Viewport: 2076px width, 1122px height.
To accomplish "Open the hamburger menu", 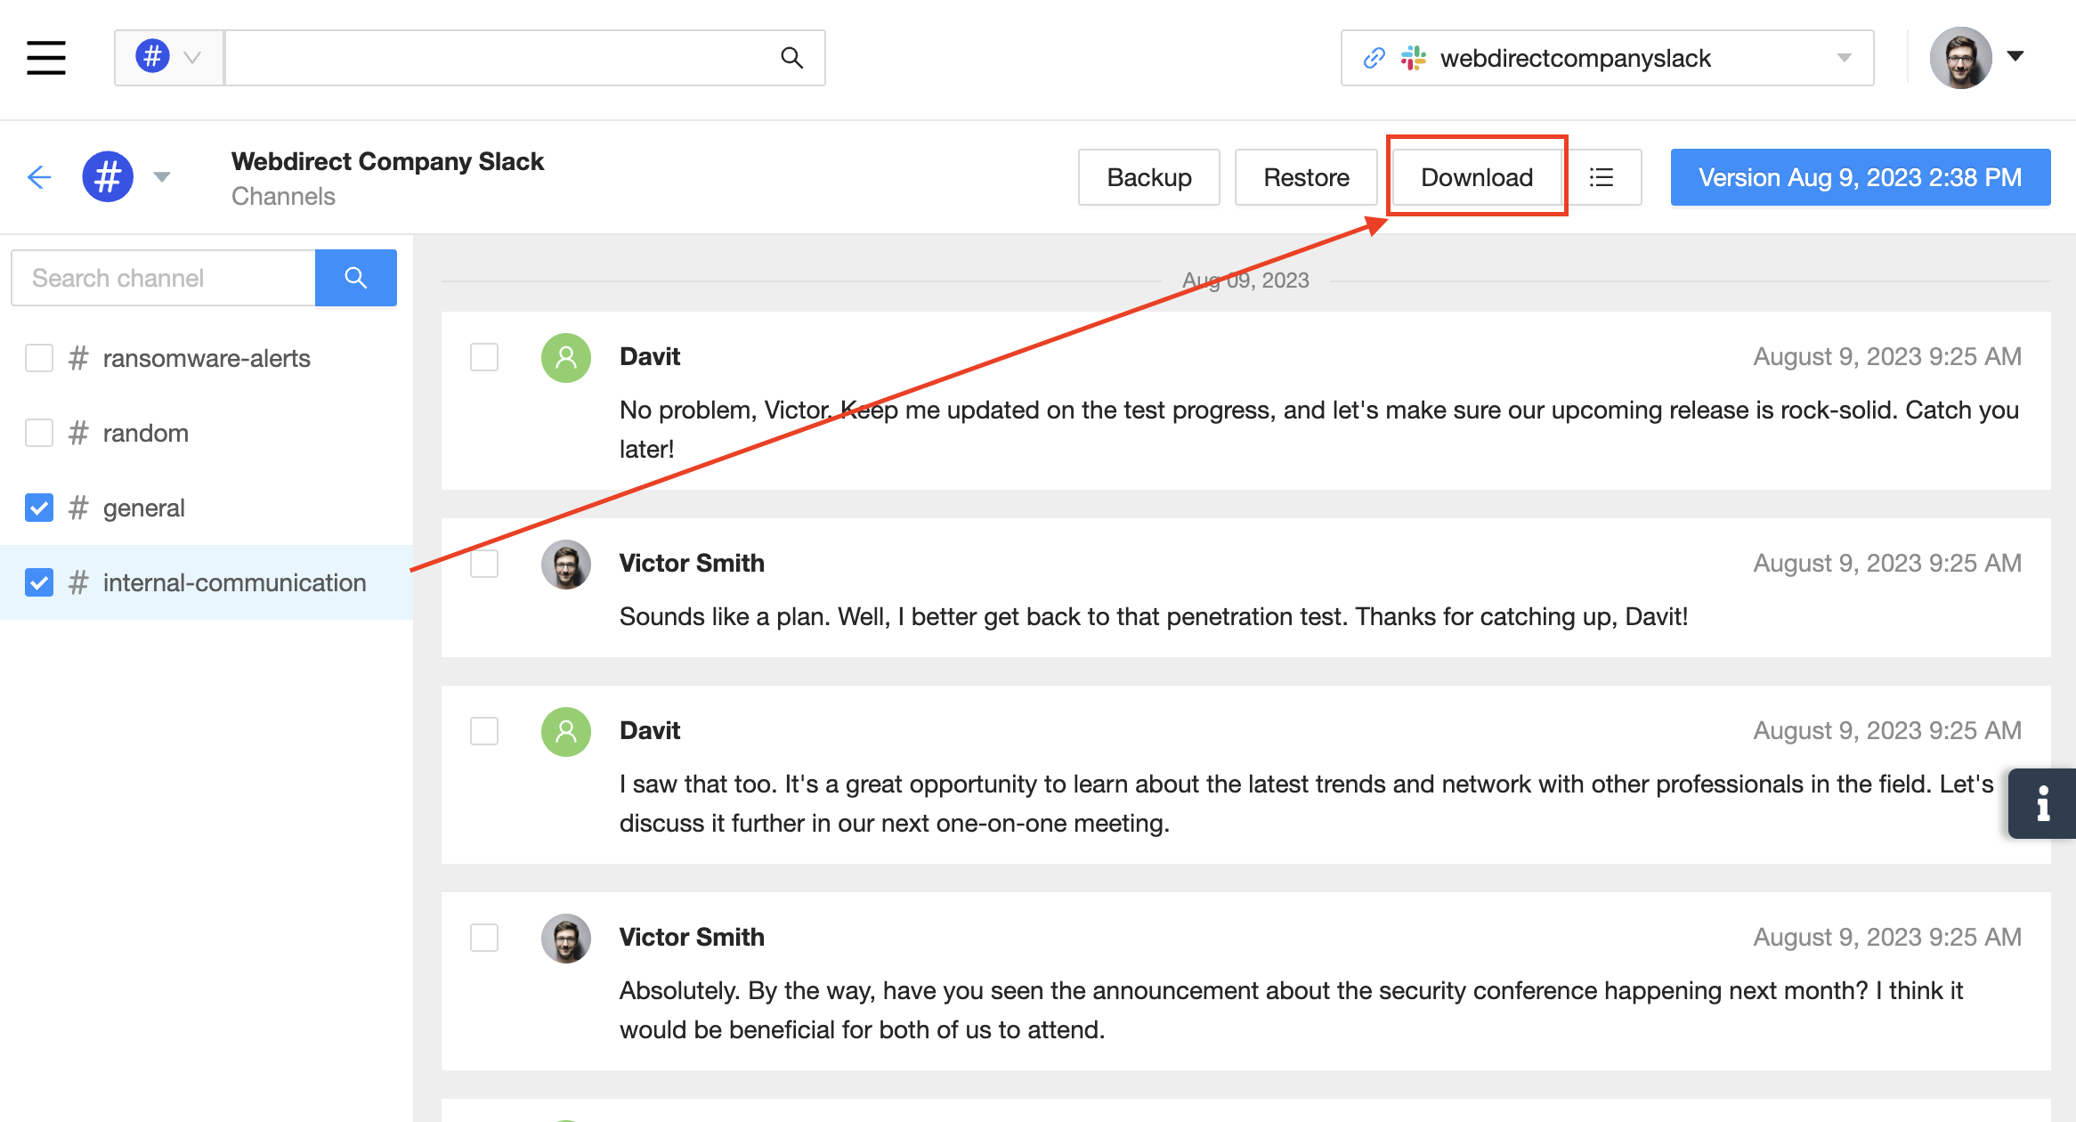I will point(46,58).
